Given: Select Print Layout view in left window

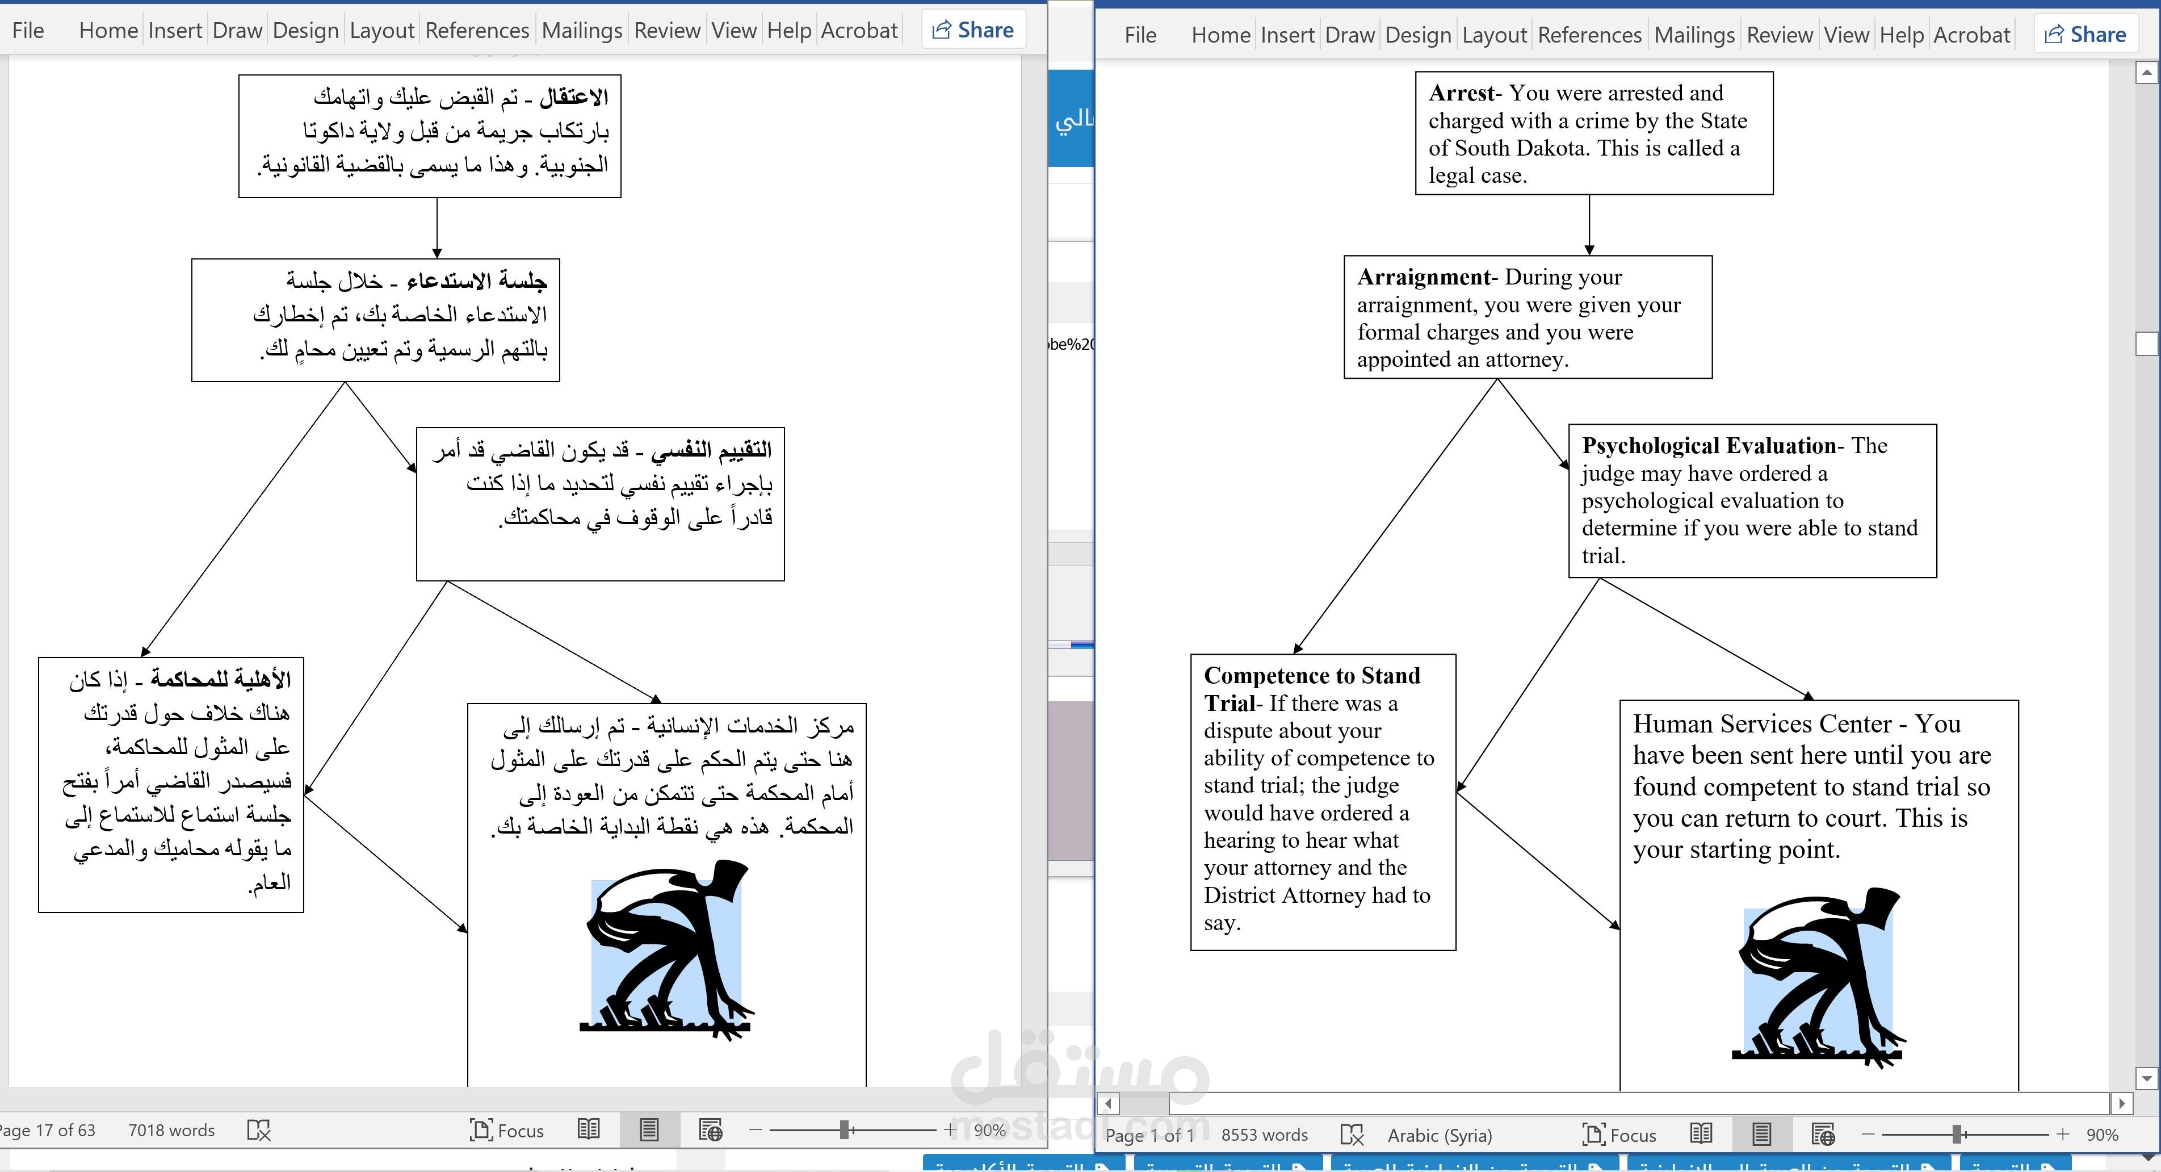Looking at the screenshot, I should point(648,1130).
